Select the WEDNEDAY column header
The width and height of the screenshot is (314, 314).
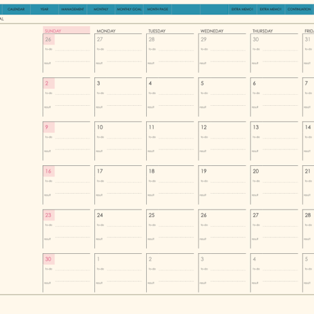point(212,31)
